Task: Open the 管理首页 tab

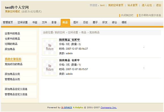Action: (8, 22)
